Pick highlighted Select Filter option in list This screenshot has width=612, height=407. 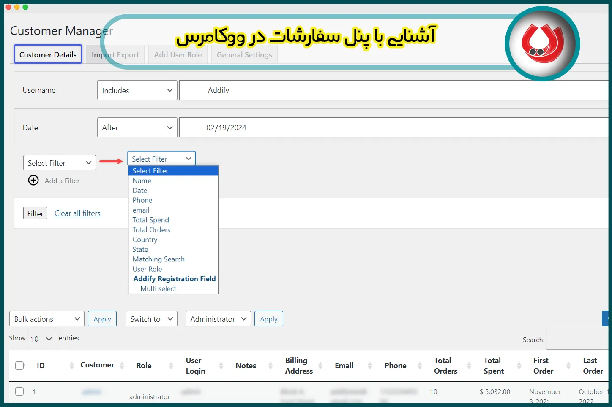pos(173,171)
